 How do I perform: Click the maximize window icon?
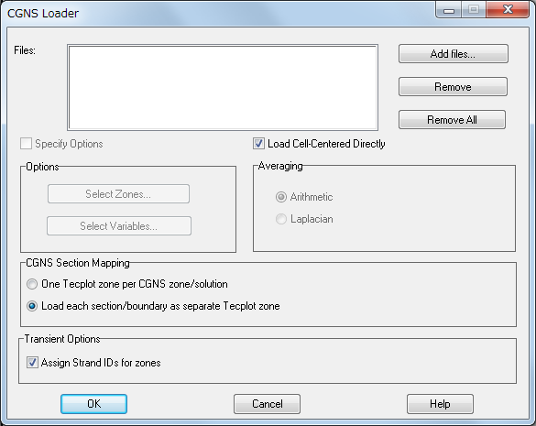pos(474,9)
